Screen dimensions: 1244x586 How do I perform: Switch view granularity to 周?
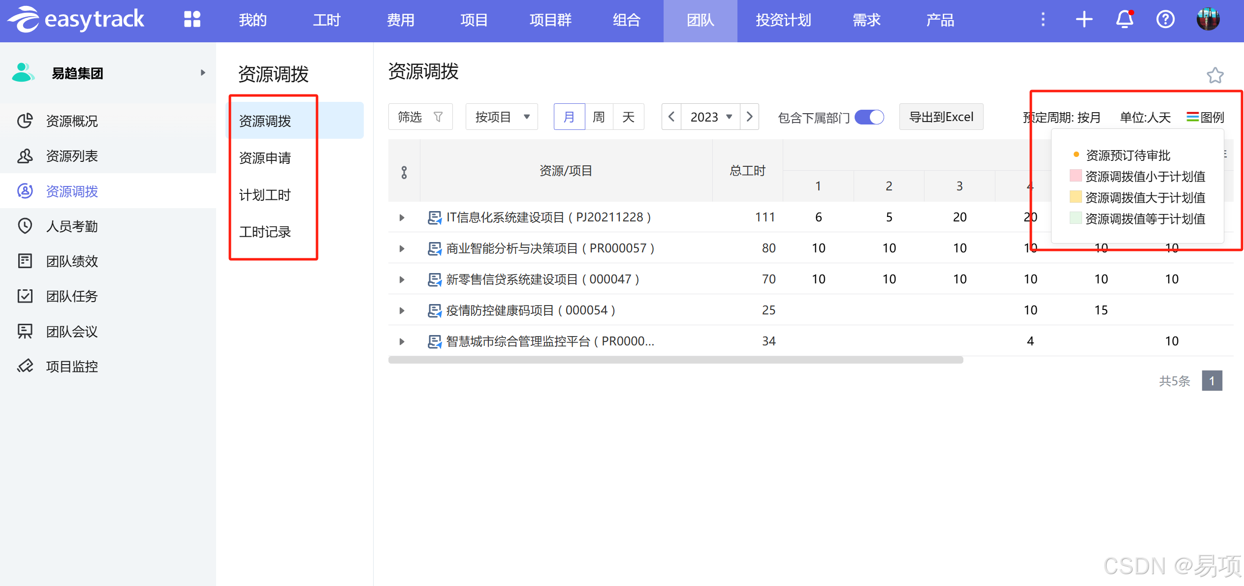tap(599, 117)
